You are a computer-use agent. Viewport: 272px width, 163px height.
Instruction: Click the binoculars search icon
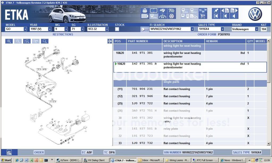click(162, 11)
